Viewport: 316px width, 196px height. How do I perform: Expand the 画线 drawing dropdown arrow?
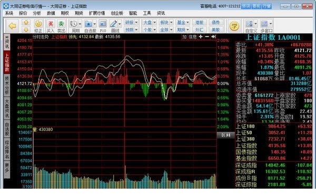point(120,24)
